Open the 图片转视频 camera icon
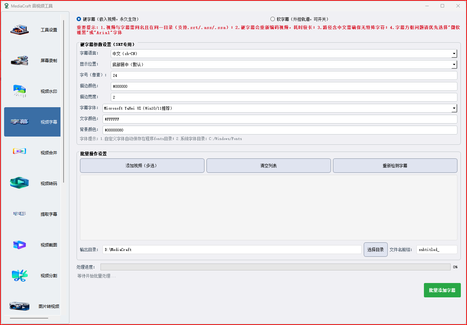Viewport: 467px width, 325px height. (19, 306)
